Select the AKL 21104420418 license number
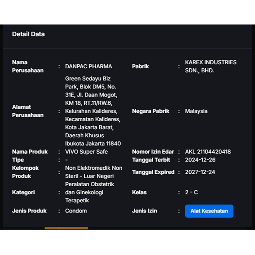 [208, 152]
